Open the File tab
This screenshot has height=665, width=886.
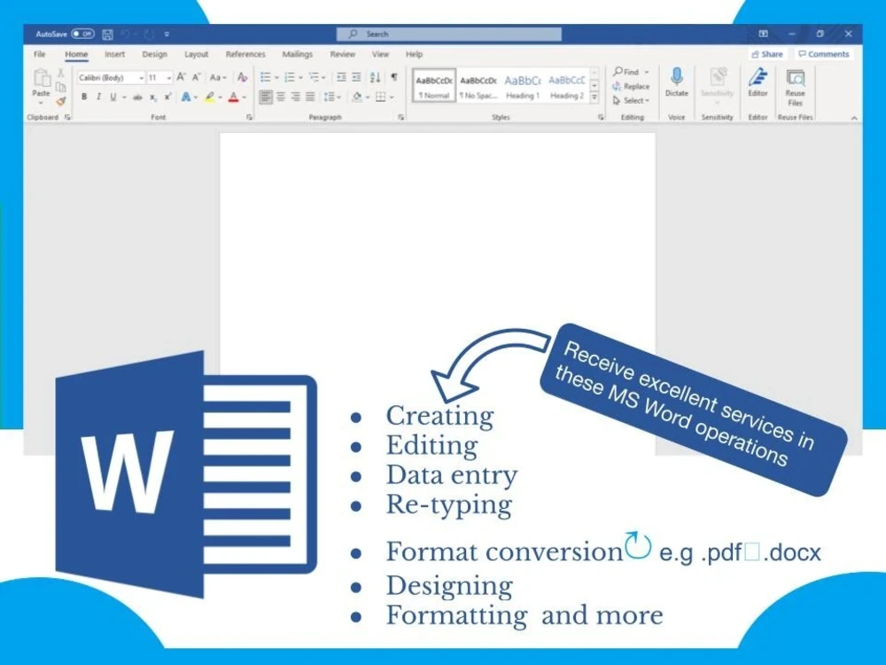point(40,54)
